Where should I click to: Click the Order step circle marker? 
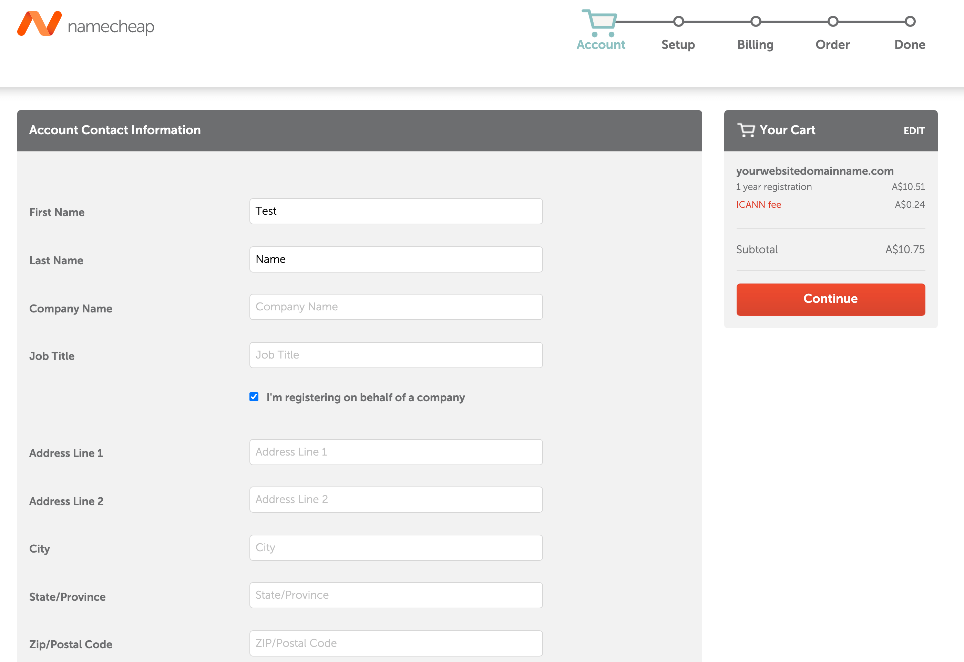pos(833,21)
